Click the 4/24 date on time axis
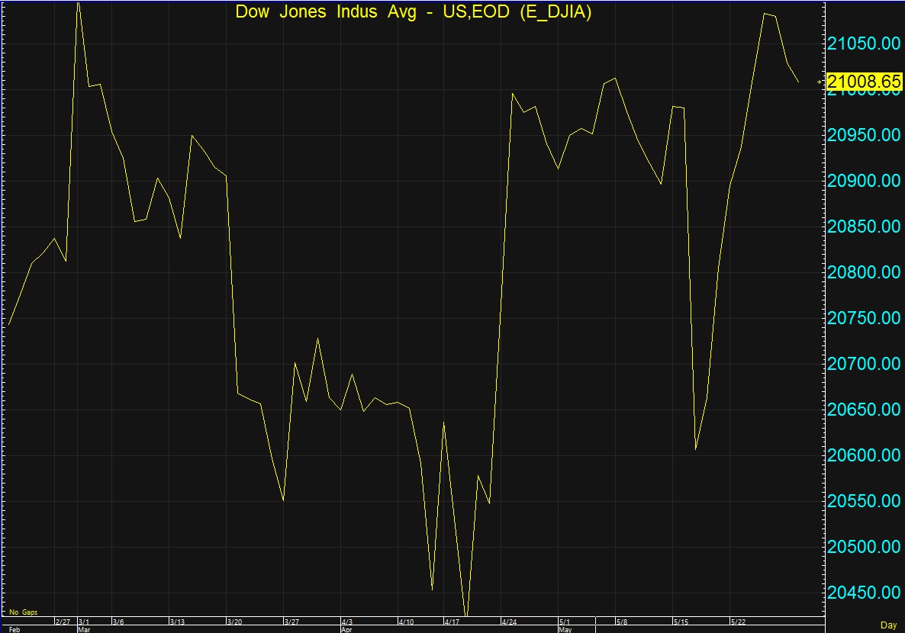This screenshot has width=905, height=633. (509, 622)
